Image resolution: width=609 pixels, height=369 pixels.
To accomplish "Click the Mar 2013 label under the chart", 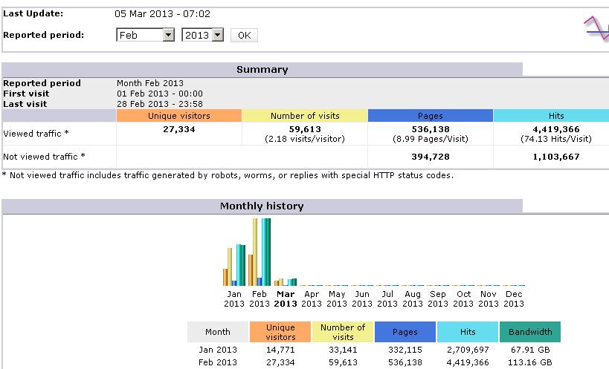I will point(286,299).
